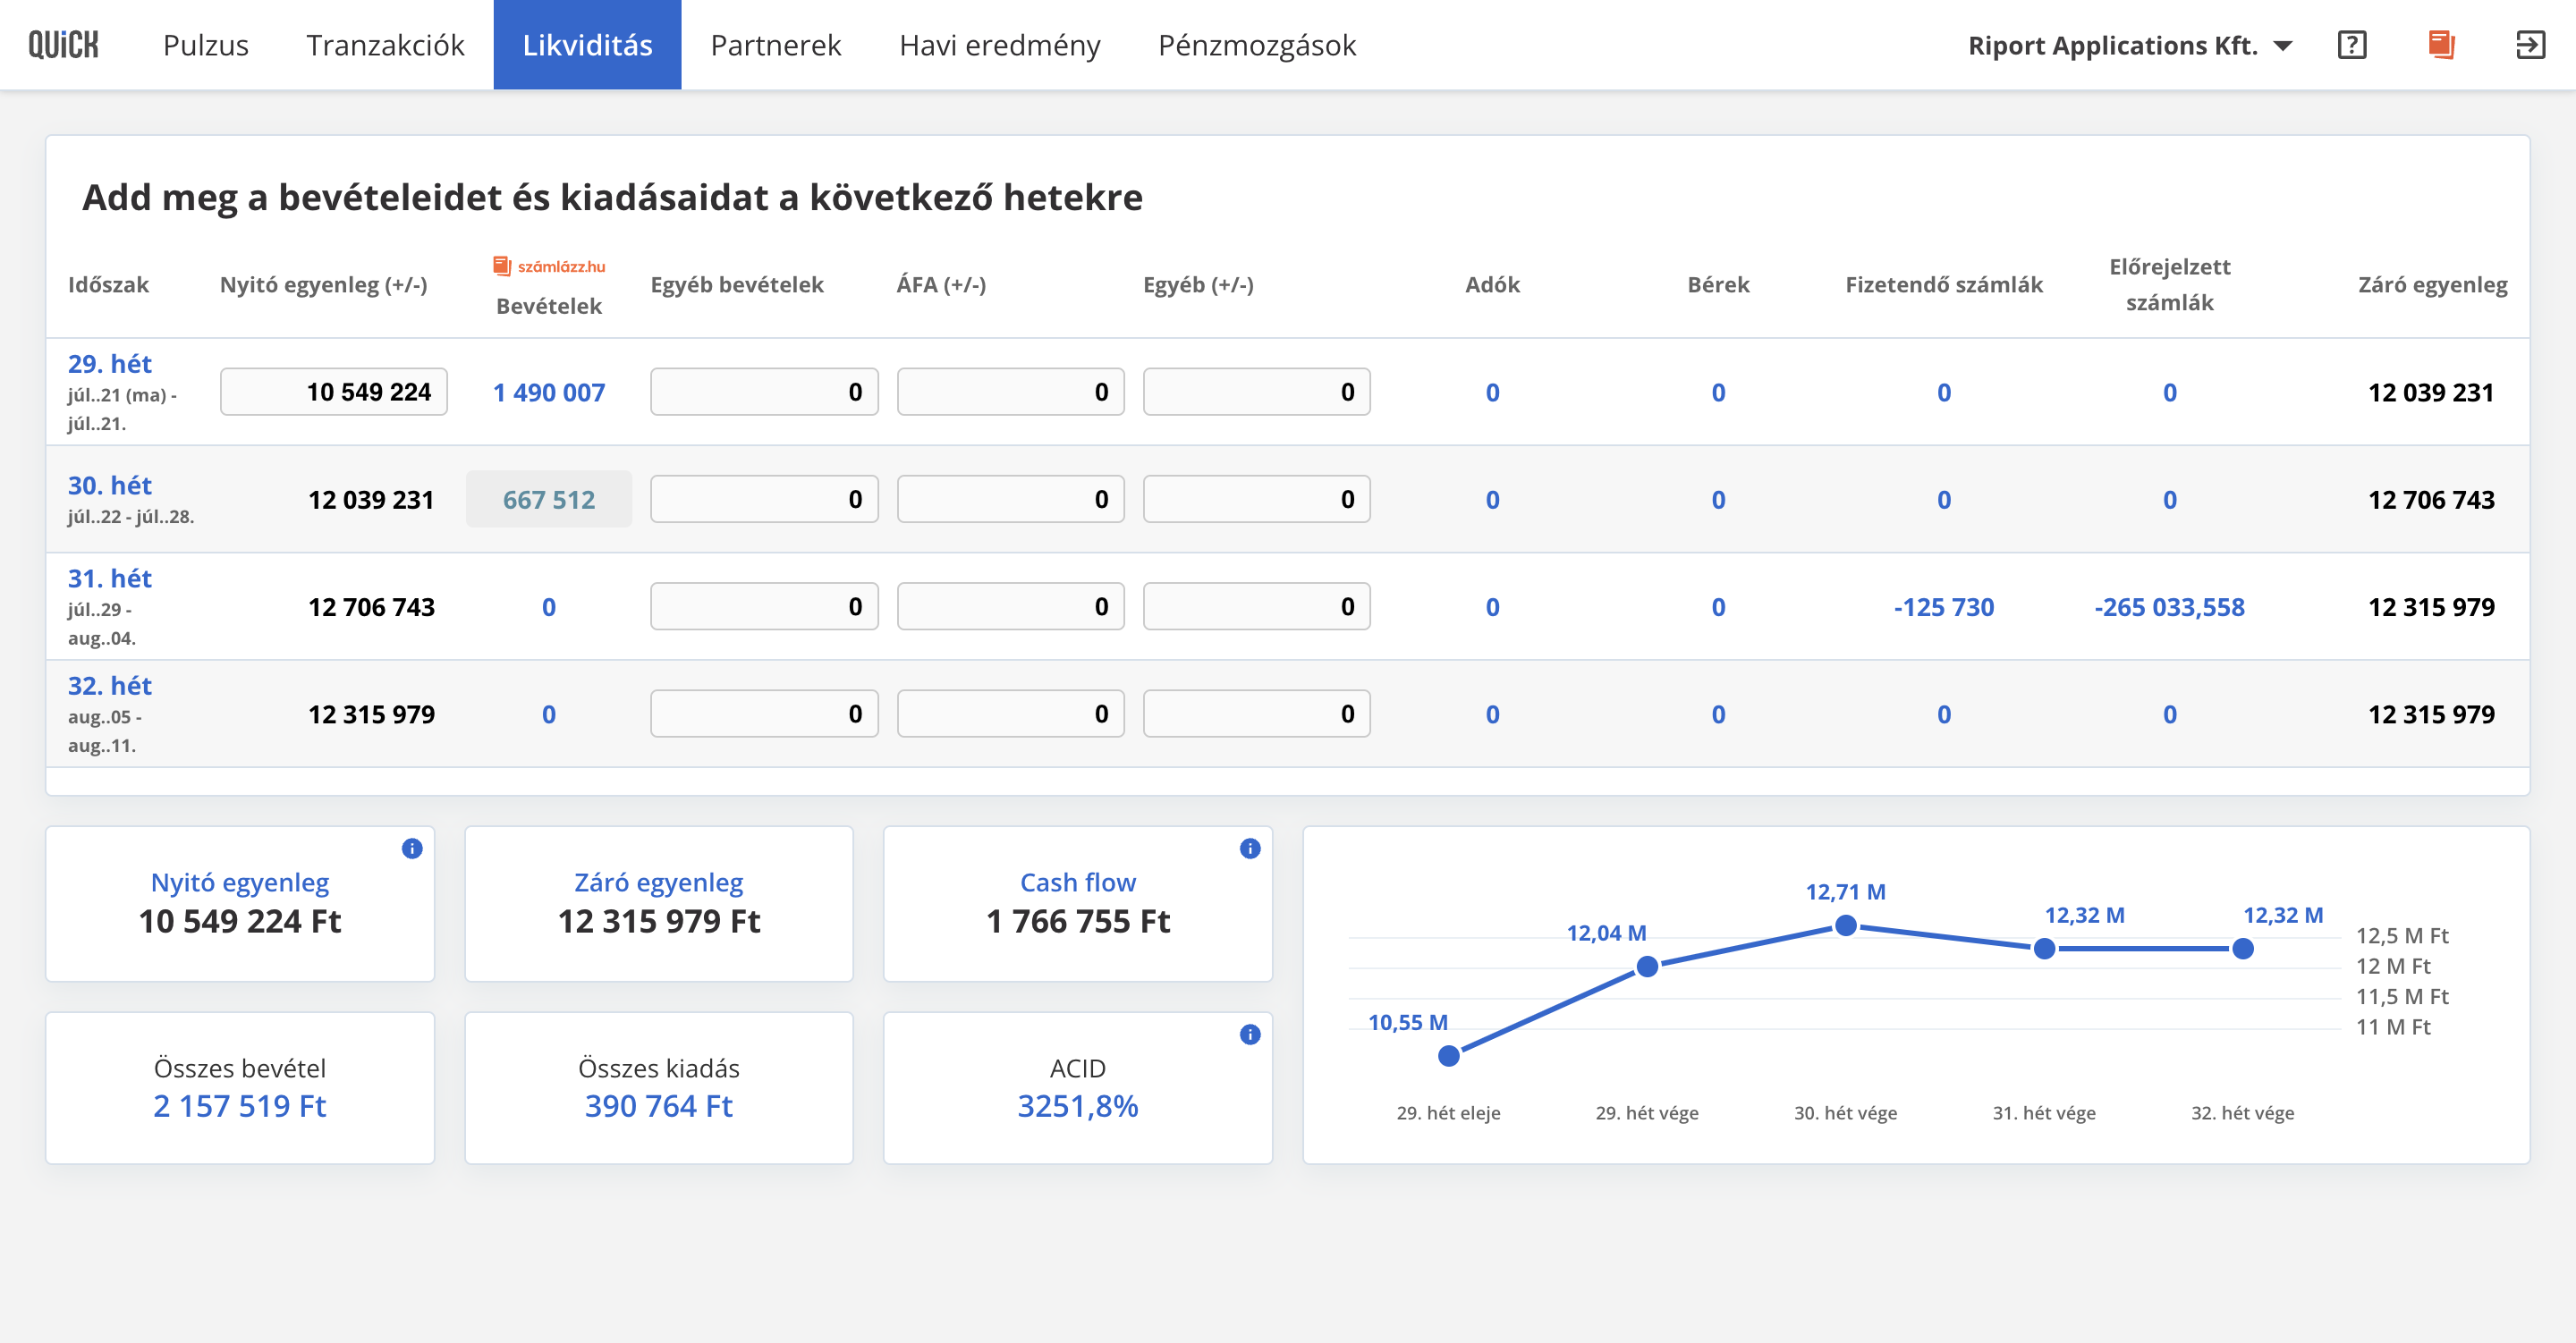Click chart point labeled 12,71 M
Screen dimensions: 2576x1343
tap(1846, 926)
